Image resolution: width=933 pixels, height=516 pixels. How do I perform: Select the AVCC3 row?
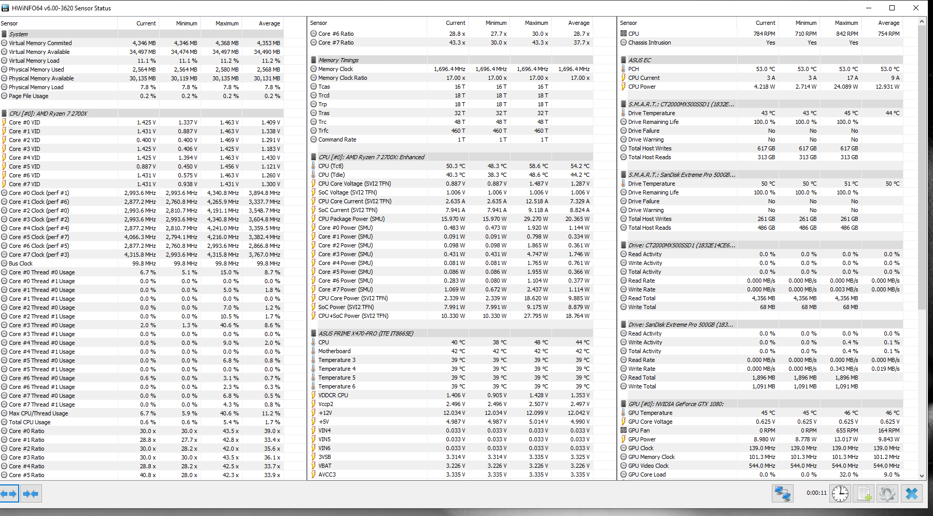pyautogui.click(x=450, y=475)
